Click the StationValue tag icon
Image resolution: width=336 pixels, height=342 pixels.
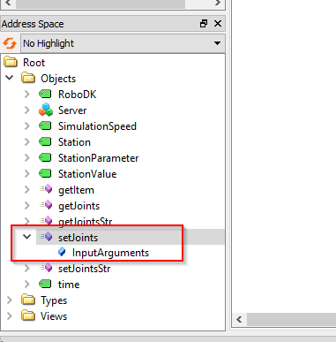[45, 173]
